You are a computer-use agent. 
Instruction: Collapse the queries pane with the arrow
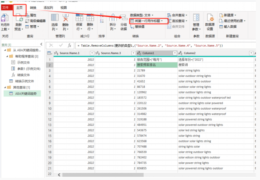(x=41, y=44)
